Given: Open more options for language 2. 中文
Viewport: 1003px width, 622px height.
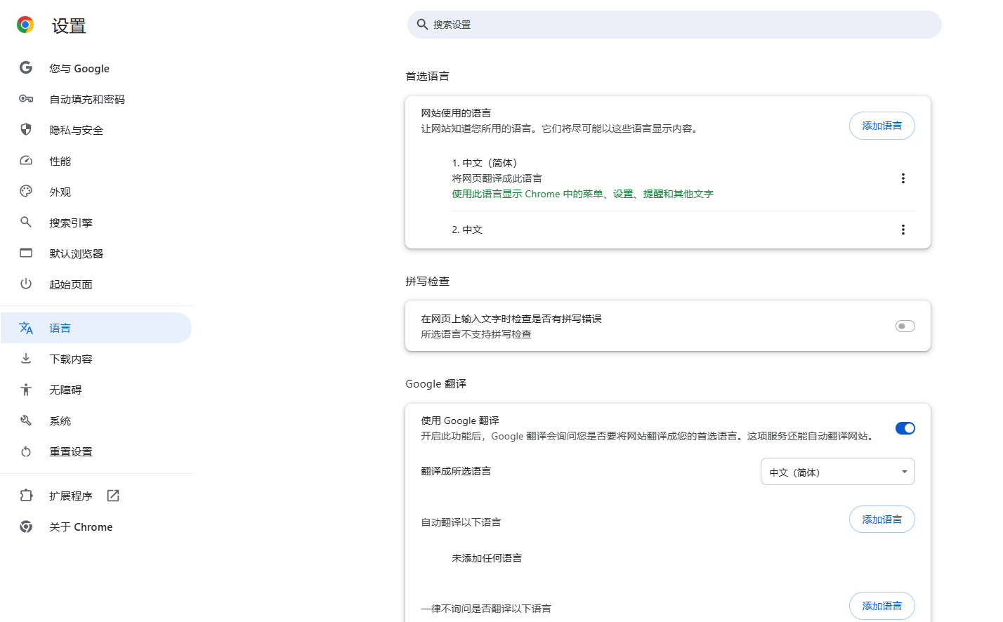Looking at the screenshot, I should 903,230.
